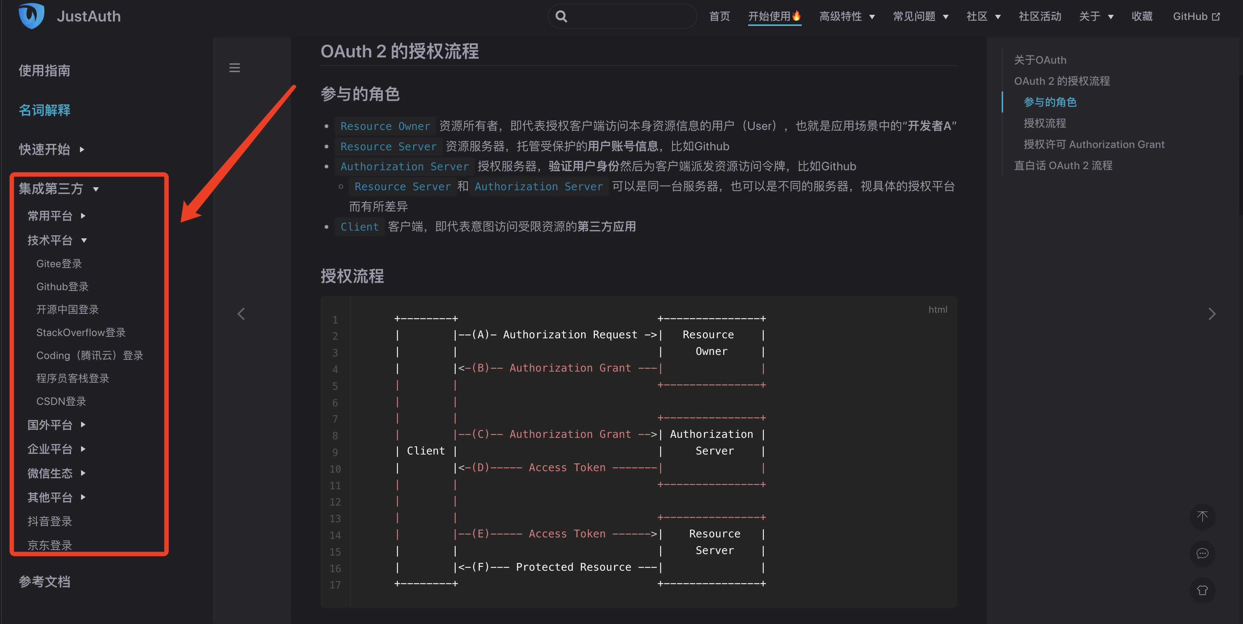Image resolution: width=1243 pixels, height=624 pixels.
Task: Open 使用指南 in the sidebar
Action: [x=44, y=70]
